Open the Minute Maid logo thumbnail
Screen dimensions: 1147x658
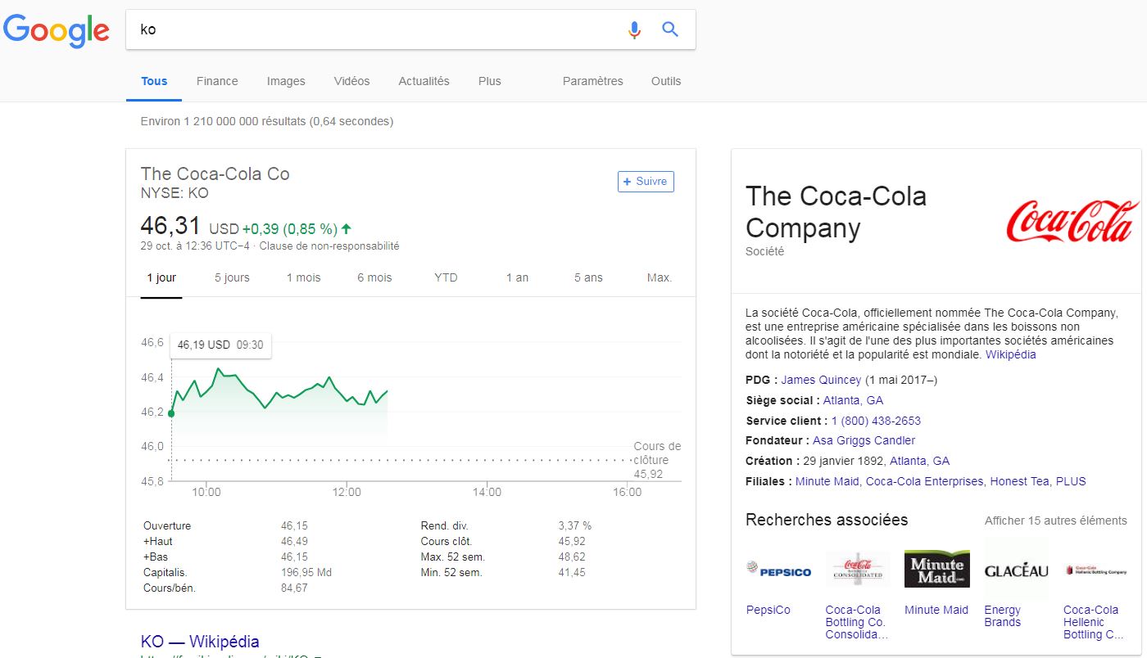[x=936, y=569]
